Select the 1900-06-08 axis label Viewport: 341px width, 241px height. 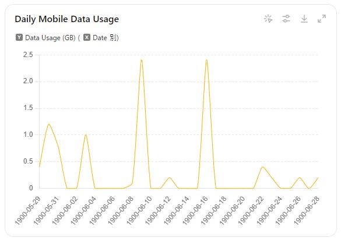[x=121, y=210]
